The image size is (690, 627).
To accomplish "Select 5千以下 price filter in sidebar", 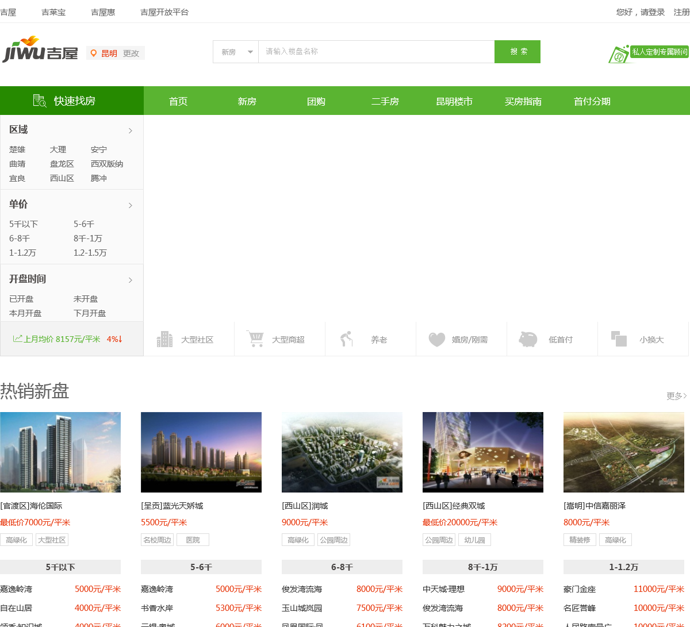I will click(x=24, y=224).
